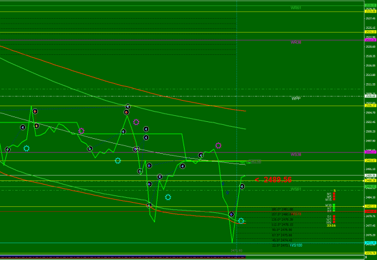Viewport: 377px width, 260px height.
Task: Click the WR61 pivot level label
Action: (x=296, y=8)
